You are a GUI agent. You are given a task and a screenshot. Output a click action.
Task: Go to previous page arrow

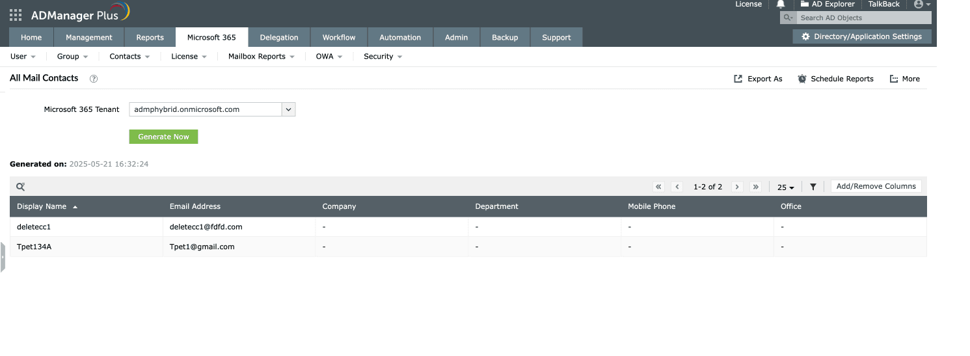[x=677, y=187]
